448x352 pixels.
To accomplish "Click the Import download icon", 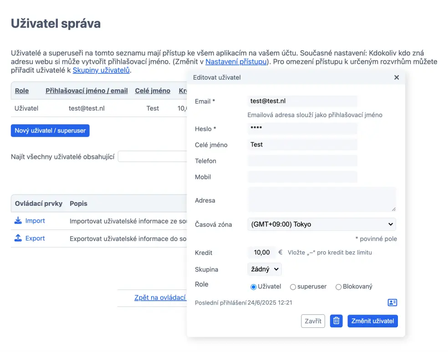I will (18, 221).
